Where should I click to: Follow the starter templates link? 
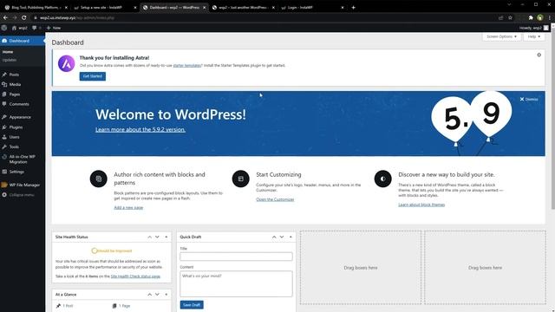(187, 66)
